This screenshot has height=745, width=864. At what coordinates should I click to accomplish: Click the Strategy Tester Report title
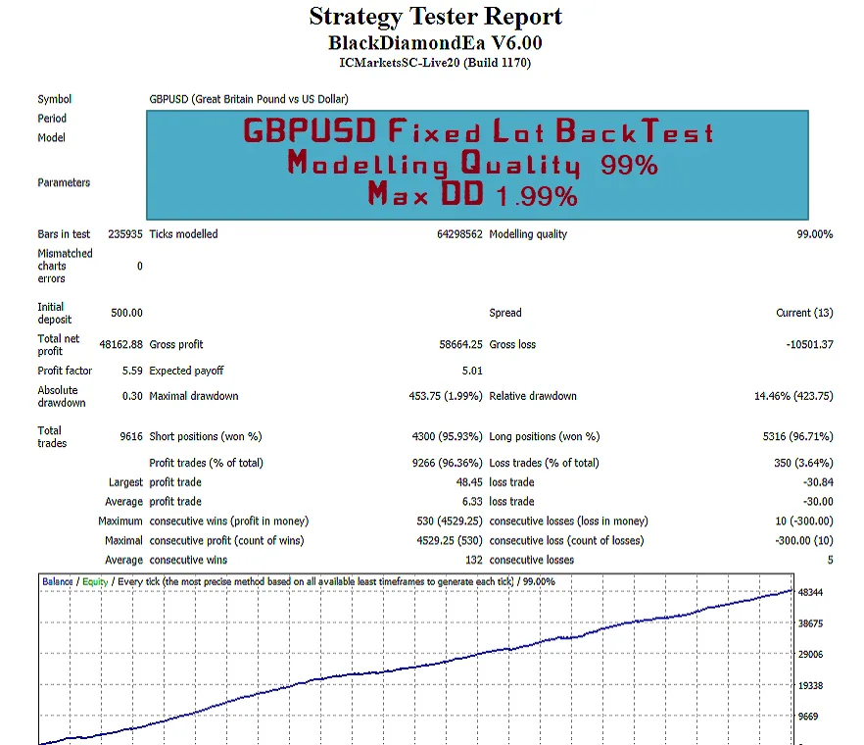click(x=435, y=17)
